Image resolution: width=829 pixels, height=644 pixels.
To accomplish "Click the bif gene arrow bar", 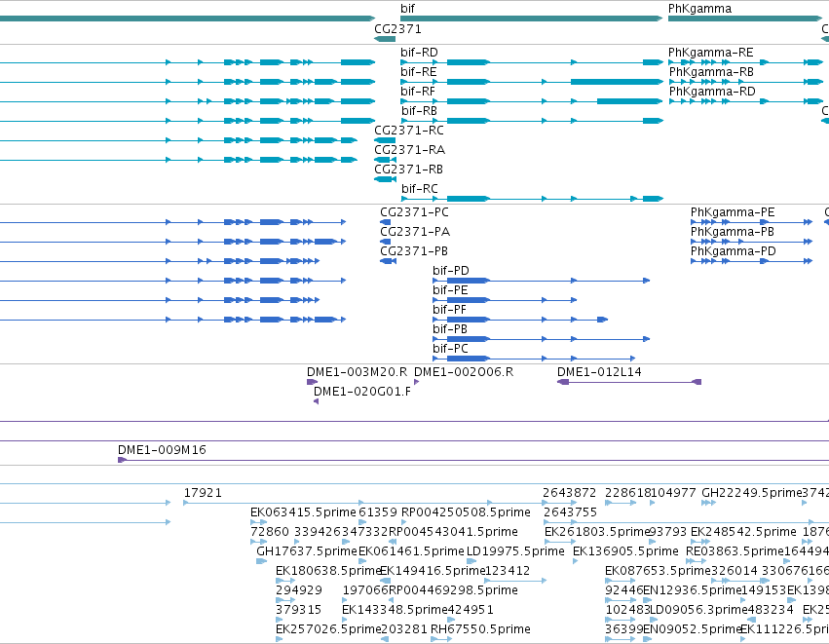I will pyautogui.click(x=531, y=19).
